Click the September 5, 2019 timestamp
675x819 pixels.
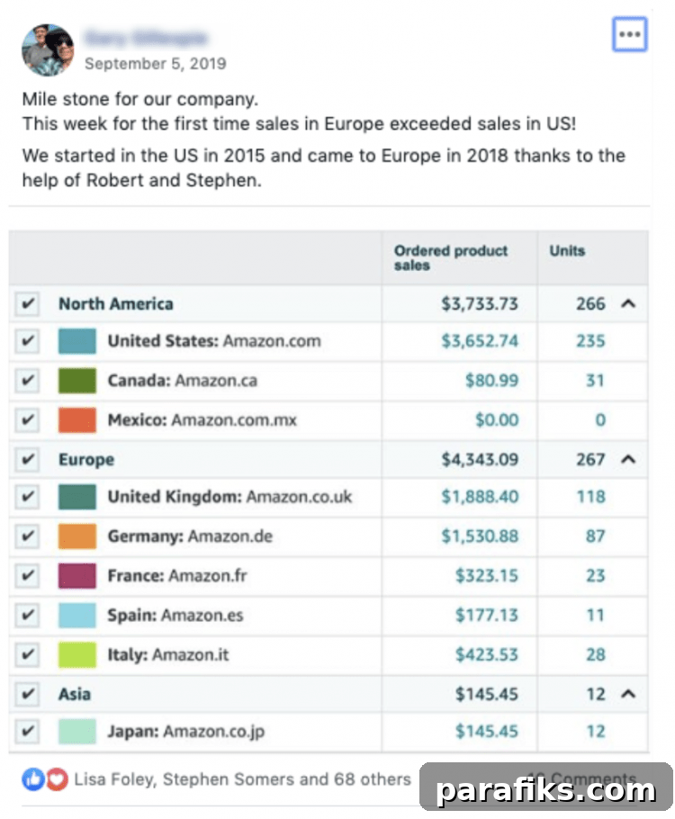pyautogui.click(x=155, y=64)
